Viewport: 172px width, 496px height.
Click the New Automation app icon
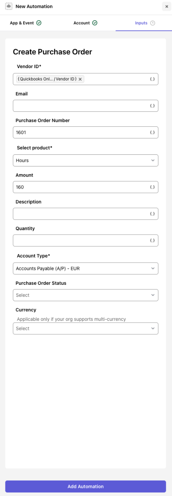point(9,6)
